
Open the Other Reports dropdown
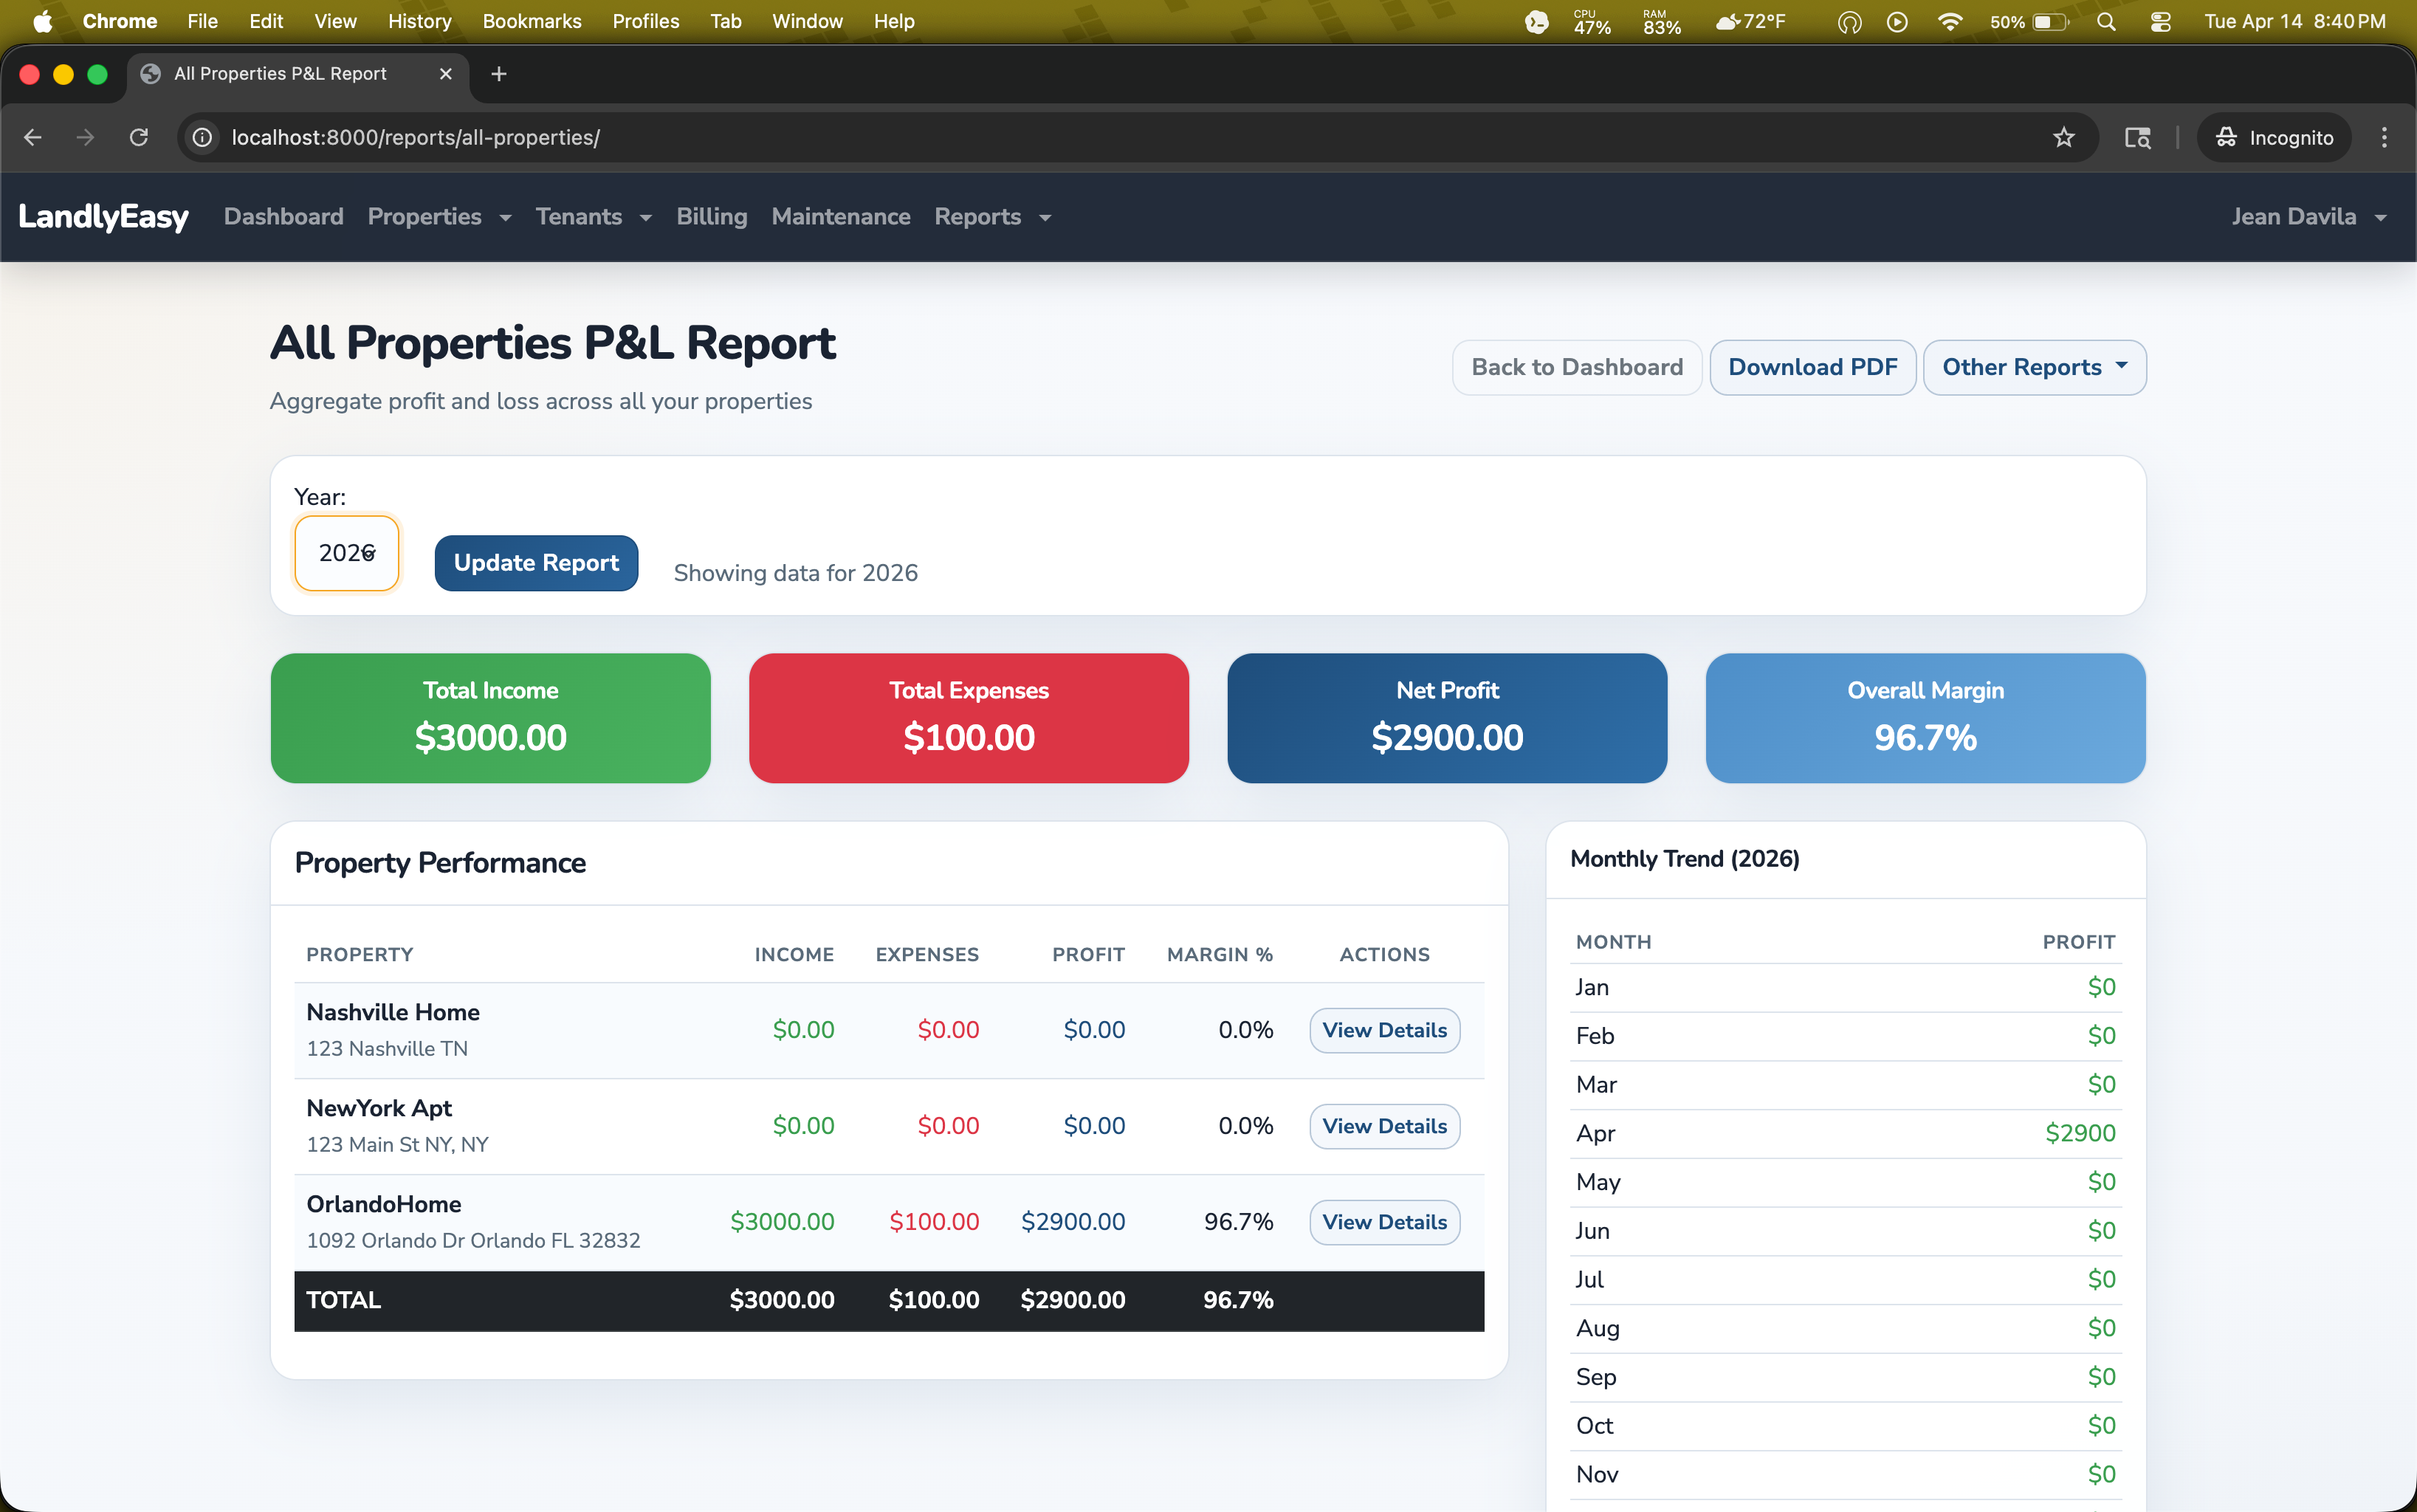tap(2034, 367)
